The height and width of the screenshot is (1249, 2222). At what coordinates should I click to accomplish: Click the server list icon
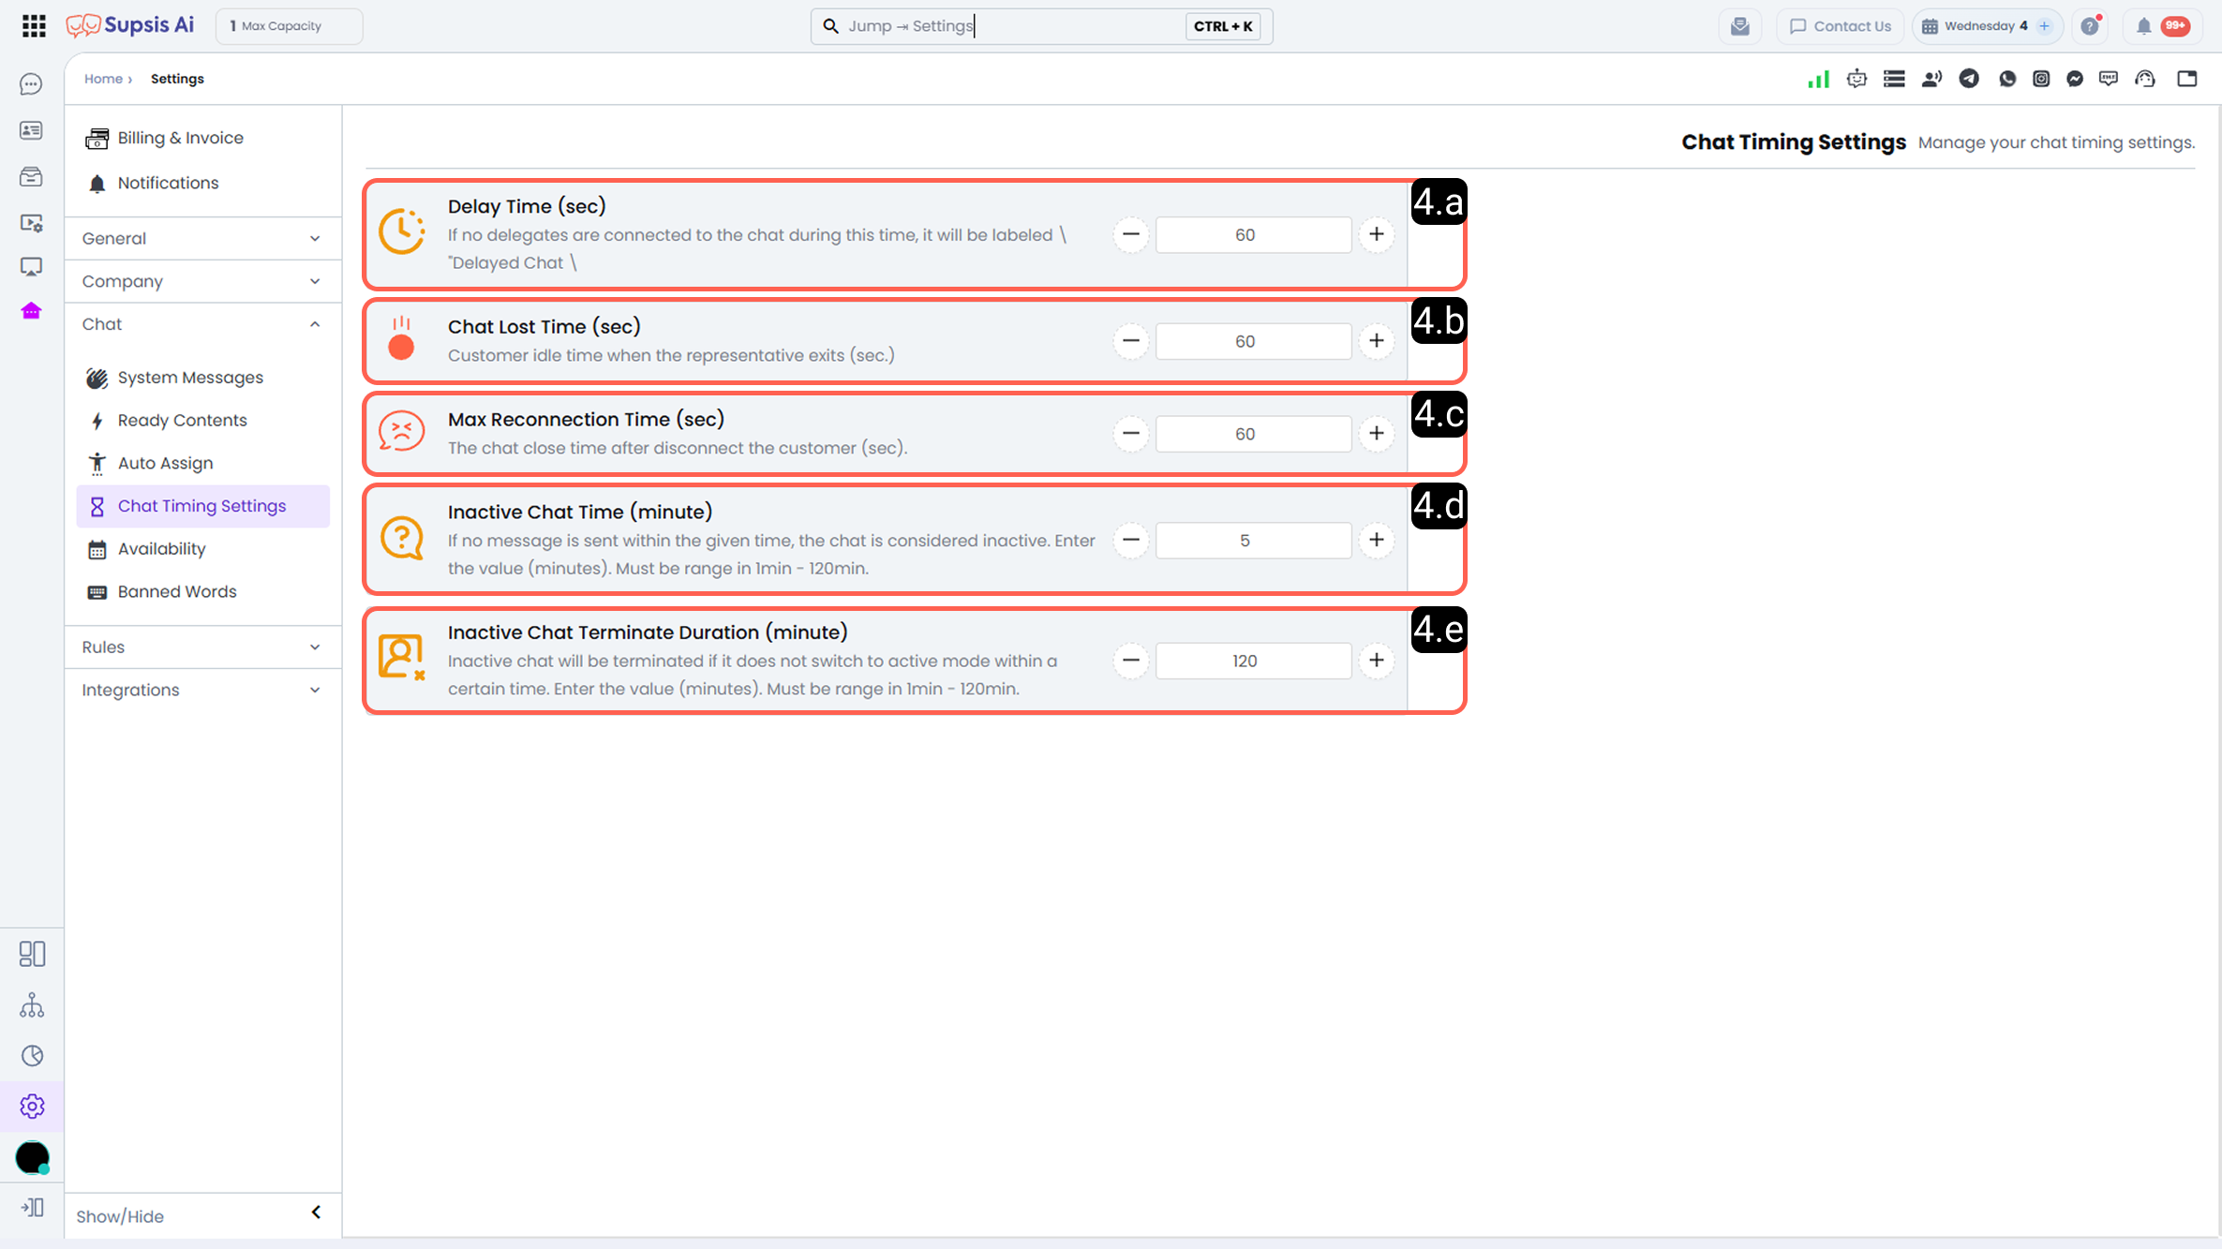[x=1894, y=79]
